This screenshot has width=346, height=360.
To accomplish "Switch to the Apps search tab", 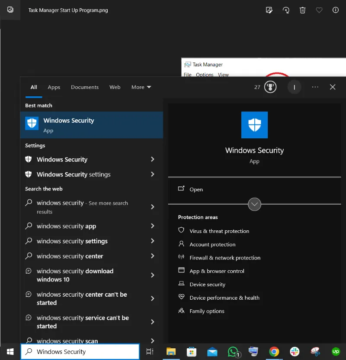I will (54, 87).
